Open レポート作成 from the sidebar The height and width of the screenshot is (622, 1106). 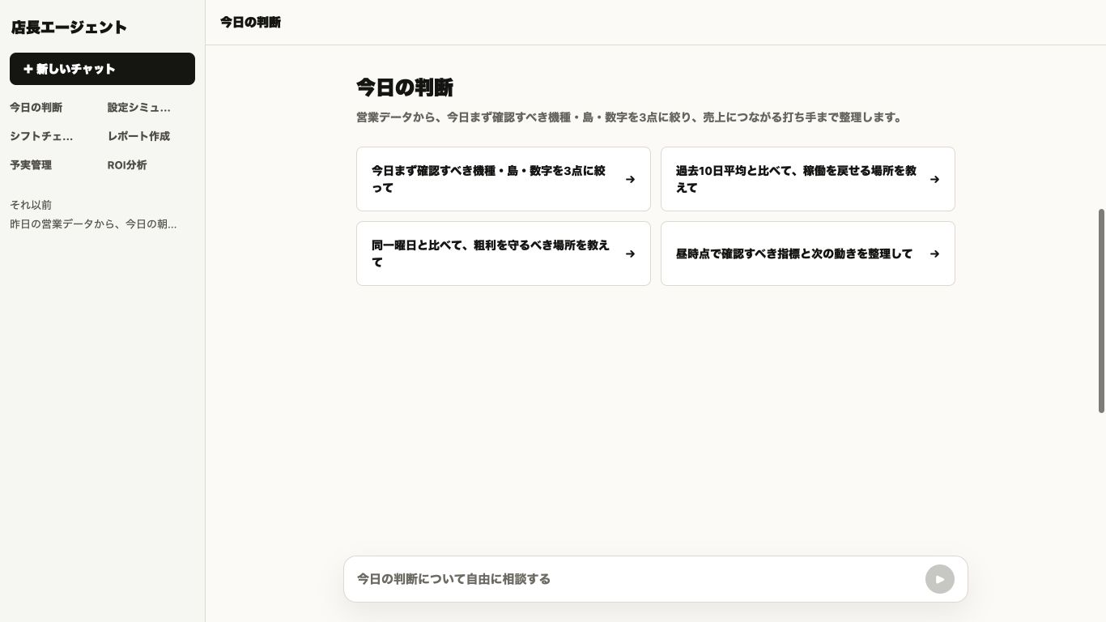[138, 136]
